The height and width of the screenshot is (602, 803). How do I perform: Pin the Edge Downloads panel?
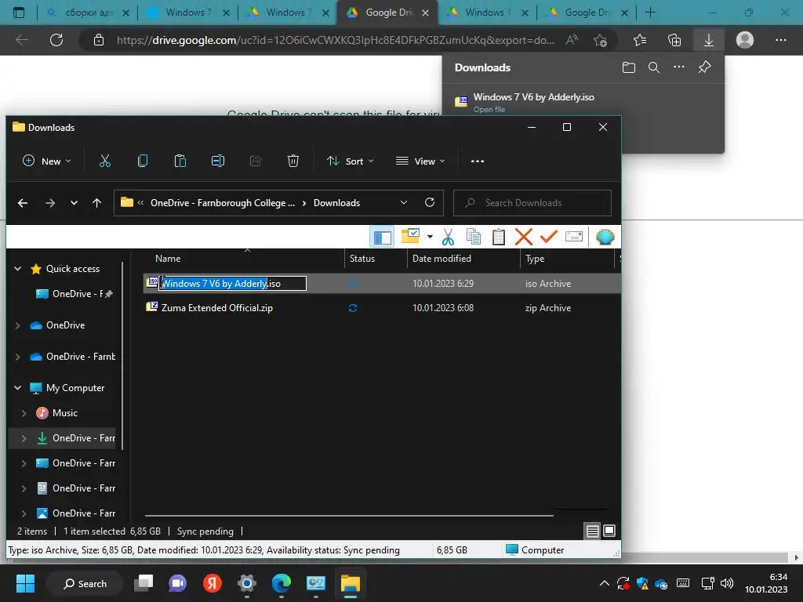coord(705,67)
